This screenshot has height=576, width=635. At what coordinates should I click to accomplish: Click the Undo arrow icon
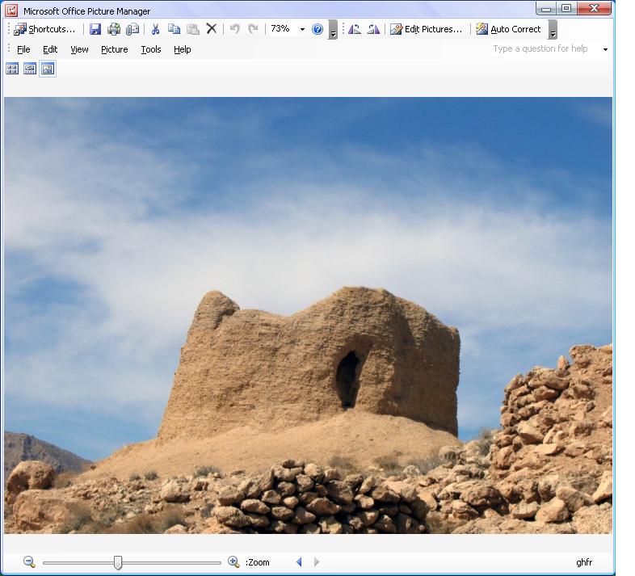[234, 29]
